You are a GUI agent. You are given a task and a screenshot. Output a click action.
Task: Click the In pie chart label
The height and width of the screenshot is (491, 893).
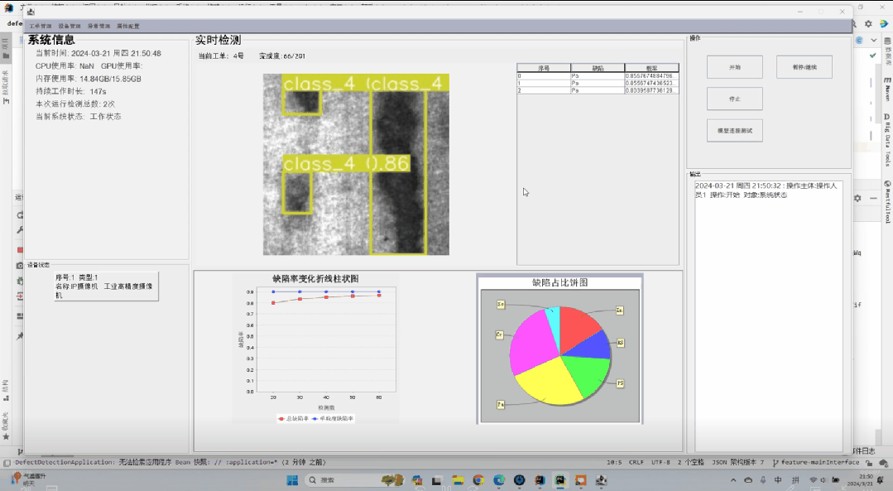(620, 310)
